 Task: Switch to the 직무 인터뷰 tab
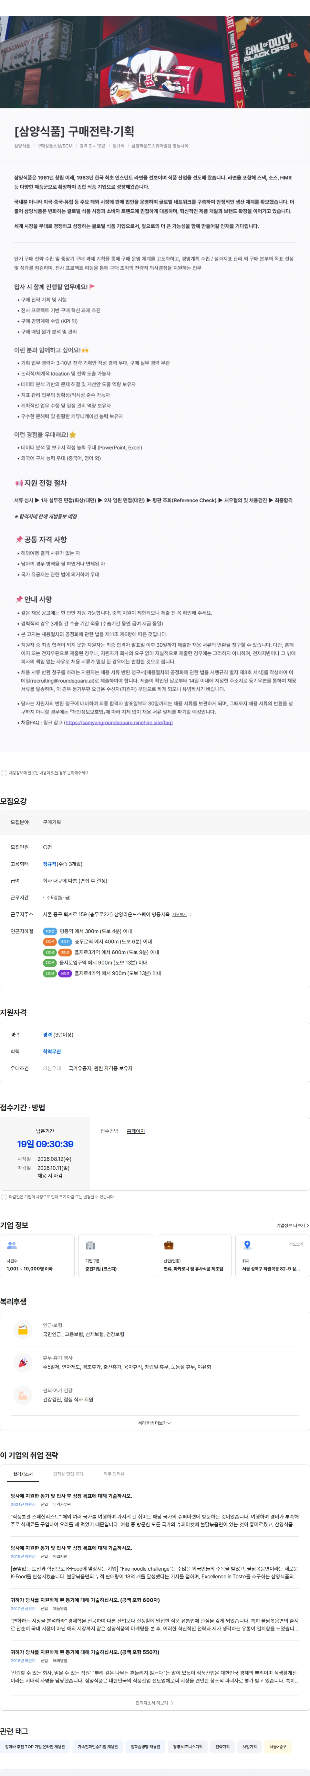[x=114, y=1474]
